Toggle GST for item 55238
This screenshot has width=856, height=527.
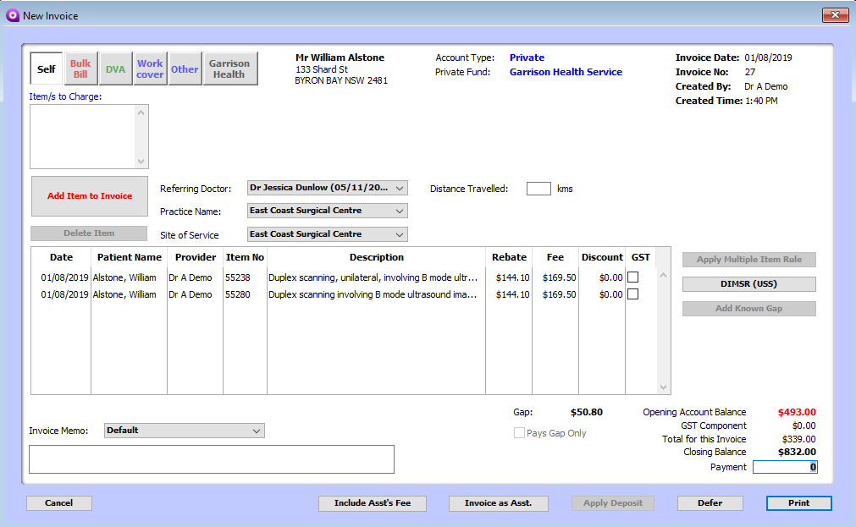(x=632, y=277)
